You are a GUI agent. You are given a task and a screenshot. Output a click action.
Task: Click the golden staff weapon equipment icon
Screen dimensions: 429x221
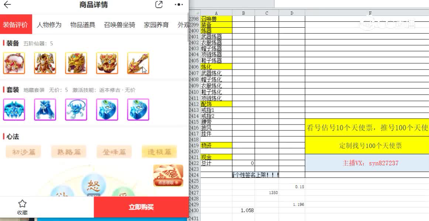point(138,63)
